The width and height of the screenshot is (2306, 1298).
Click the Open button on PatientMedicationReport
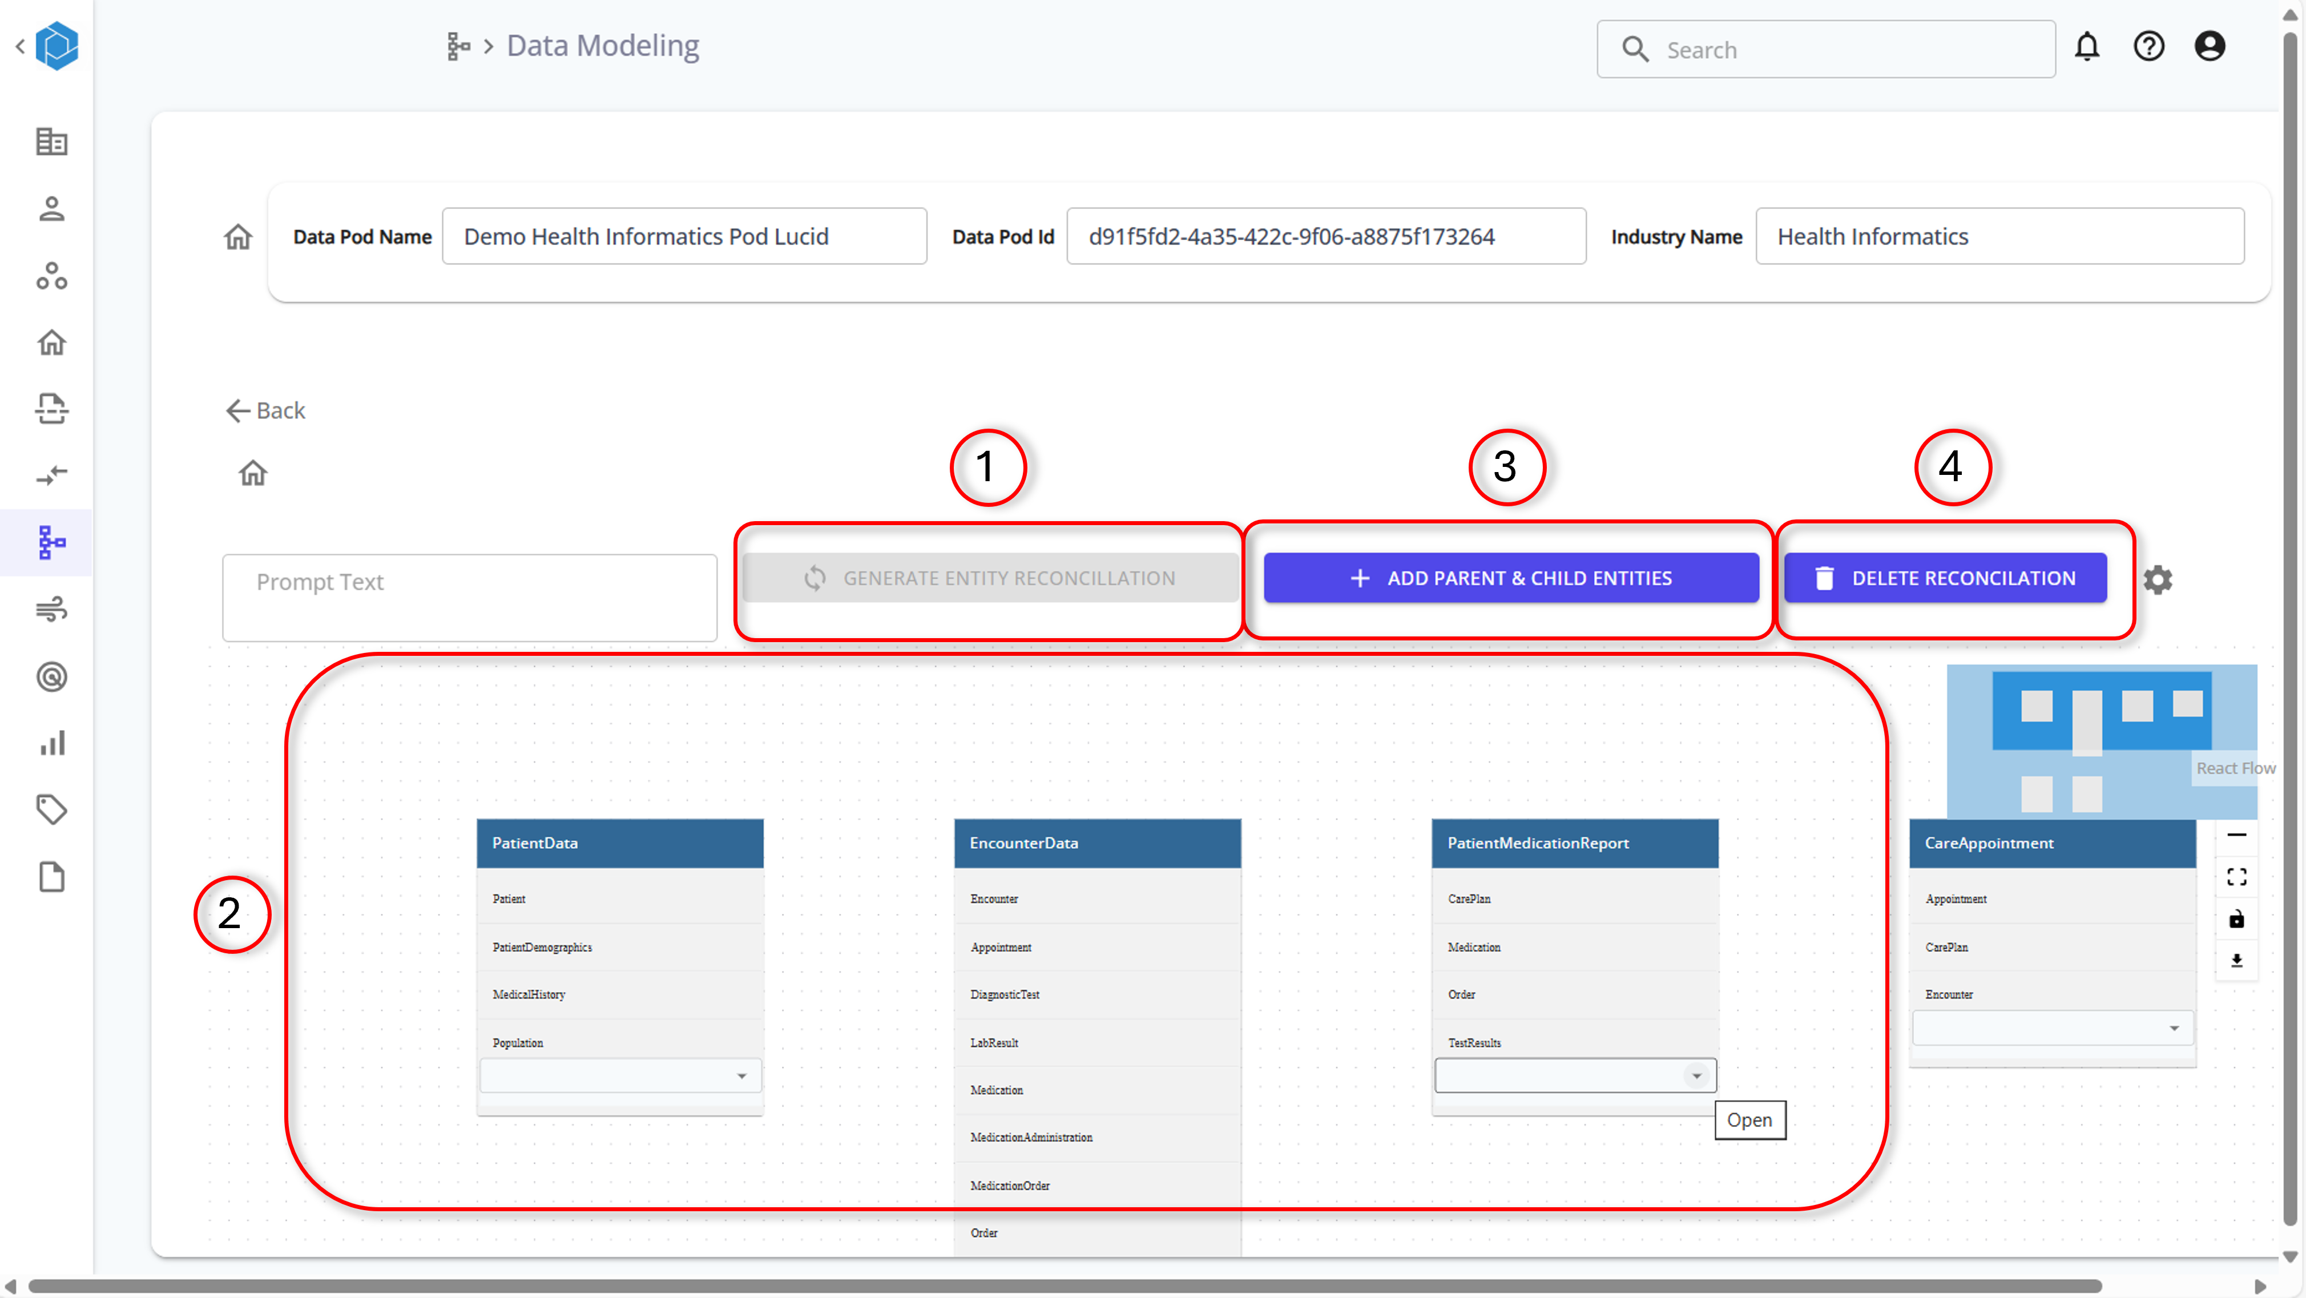coord(1748,1119)
